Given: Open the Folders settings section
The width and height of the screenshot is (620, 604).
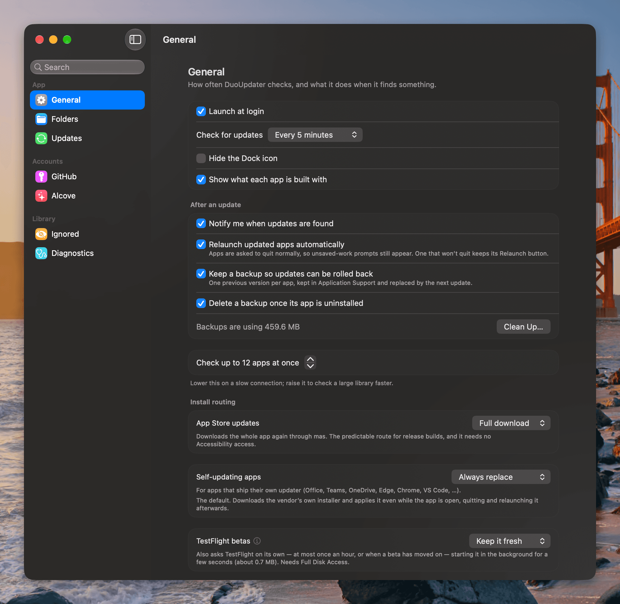Looking at the screenshot, I should tap(87, 119).
